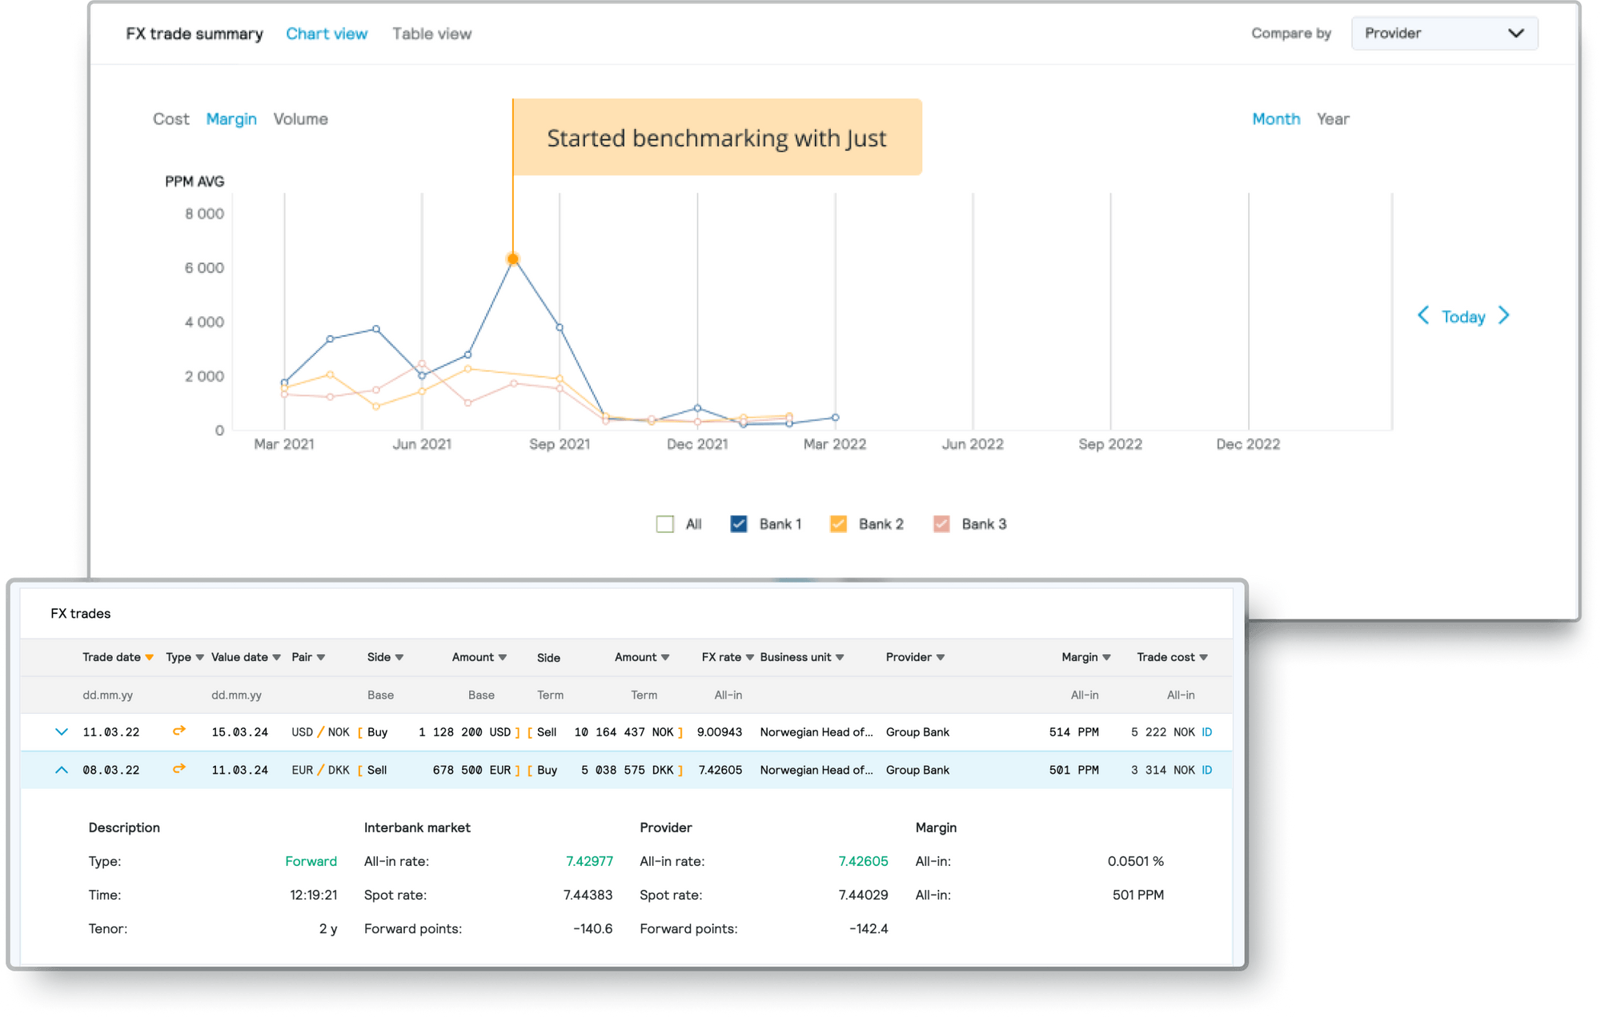The height and width of the screenshot is (1018, 1601).
Task: Open the ID link on the USD/NOK trade
Action: click(1206, 731)
